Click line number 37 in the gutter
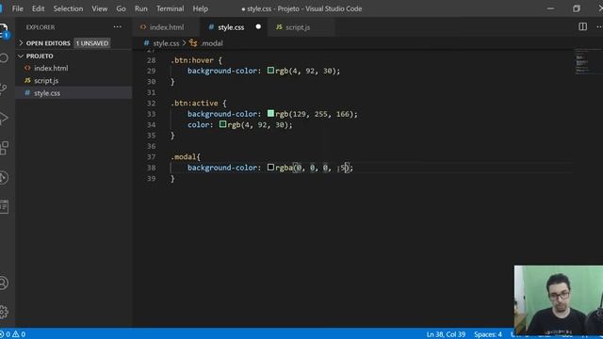The height and width of the screenshot is (339, 603). pos(151,157)
